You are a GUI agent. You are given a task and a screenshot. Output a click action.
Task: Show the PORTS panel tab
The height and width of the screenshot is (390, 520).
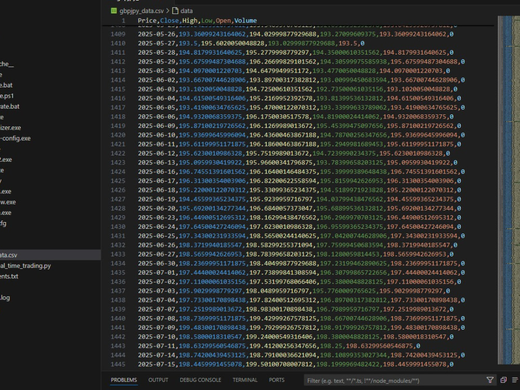click(277, 380)
